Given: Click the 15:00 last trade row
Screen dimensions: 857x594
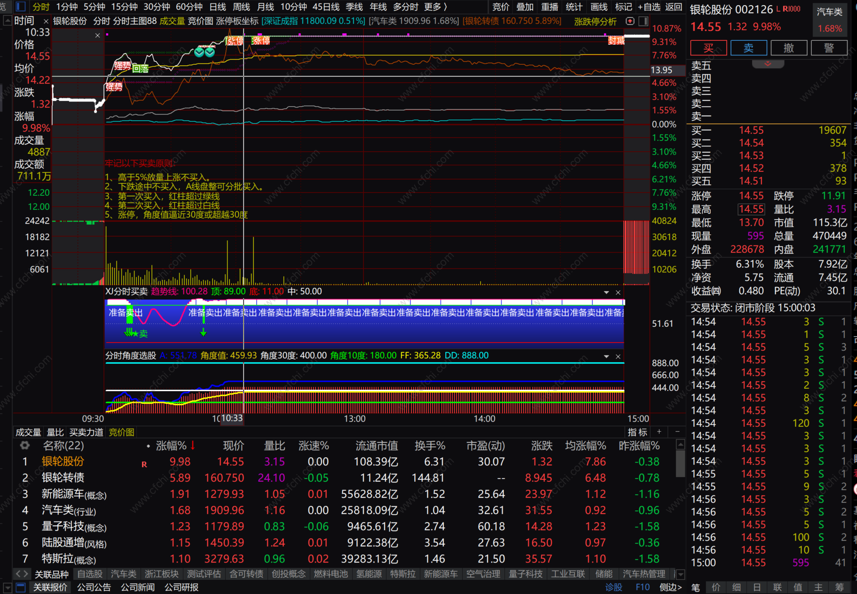Looking at the screenshot, I should pos(770,563).
